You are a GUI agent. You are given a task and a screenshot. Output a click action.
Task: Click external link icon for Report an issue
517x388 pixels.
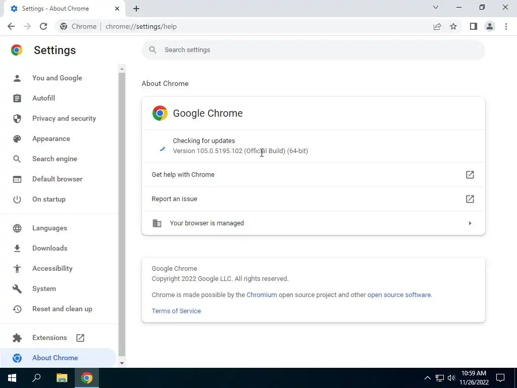tap(470, 199)
